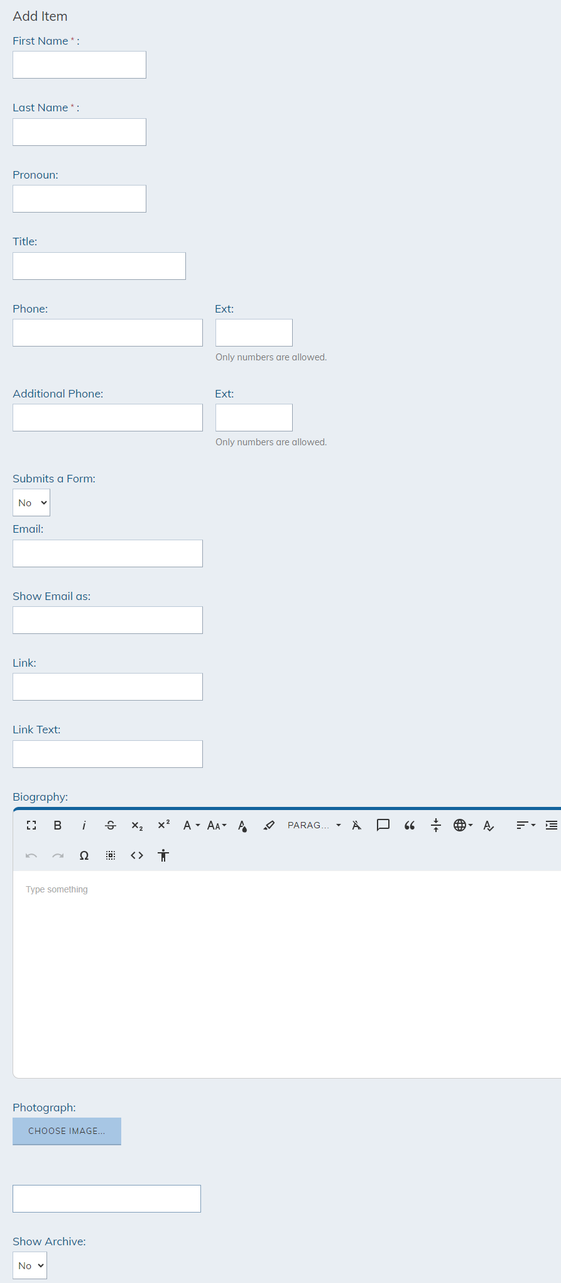Click the text field below Choose Image
Viewport: 561px width, 1283px height.
pyautogui.click(x=107, y=1199)
